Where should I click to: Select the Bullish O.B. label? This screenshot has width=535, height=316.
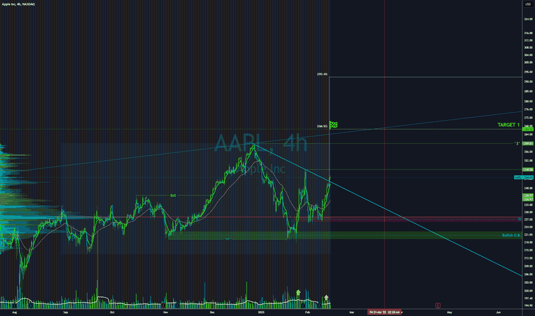click(x=511, y=235)
